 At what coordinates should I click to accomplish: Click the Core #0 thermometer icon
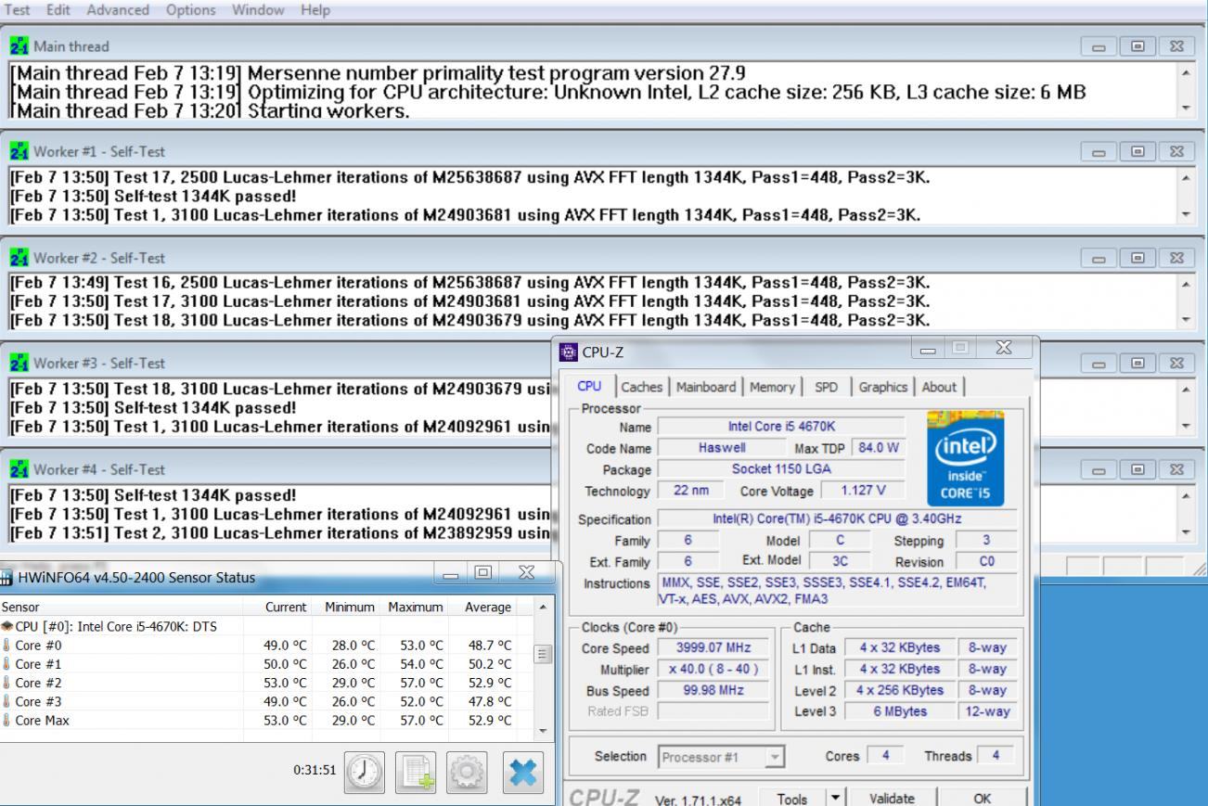click(x=6, y=645)
